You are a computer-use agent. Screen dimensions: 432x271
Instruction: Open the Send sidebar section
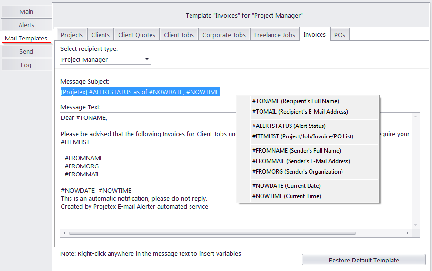pos(27,51)
